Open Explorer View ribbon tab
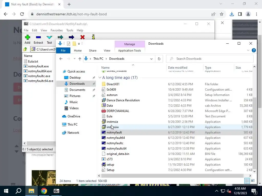The width and height of the screenshot is (262, 196). (107, 51)
